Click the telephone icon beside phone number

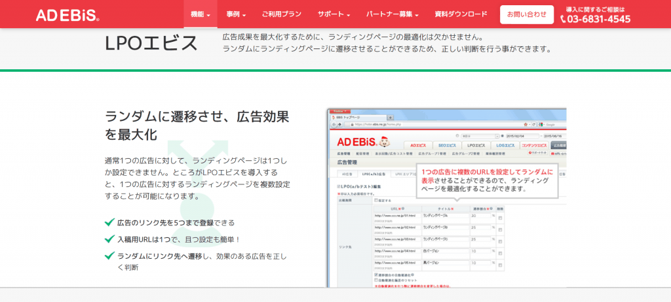(563, 19)
